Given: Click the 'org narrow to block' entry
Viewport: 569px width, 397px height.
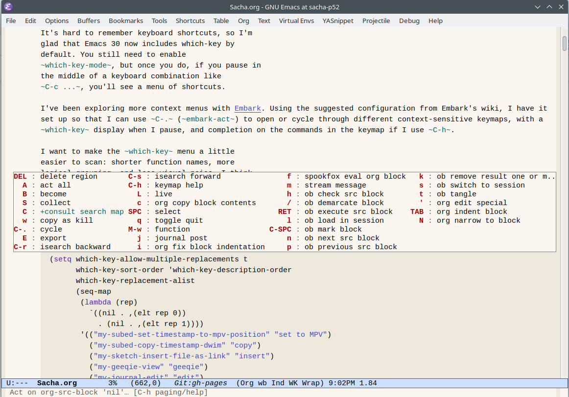Looking at the screenshot, I should click(x=478, y=221).
